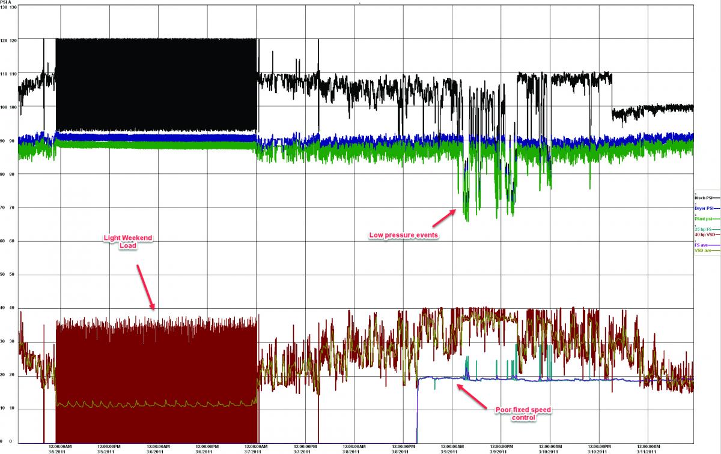
Task: Click the 12:00:00AM 3/11/2011 time label
Action: pos(650,449)
